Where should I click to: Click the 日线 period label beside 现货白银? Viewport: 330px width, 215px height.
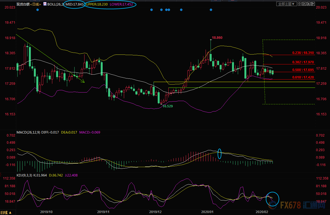point(35,4)
